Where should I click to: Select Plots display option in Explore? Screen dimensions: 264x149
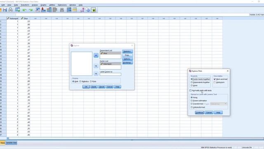point(93,82)
